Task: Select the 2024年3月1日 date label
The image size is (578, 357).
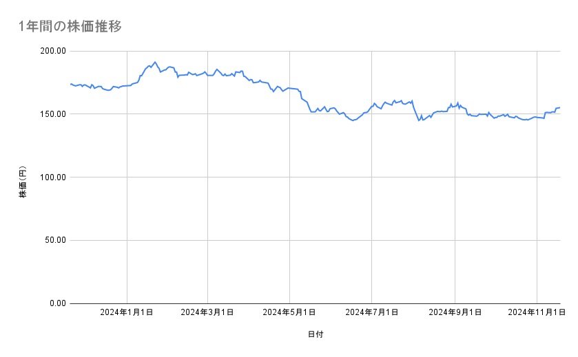Action: (x=207, y=312)
